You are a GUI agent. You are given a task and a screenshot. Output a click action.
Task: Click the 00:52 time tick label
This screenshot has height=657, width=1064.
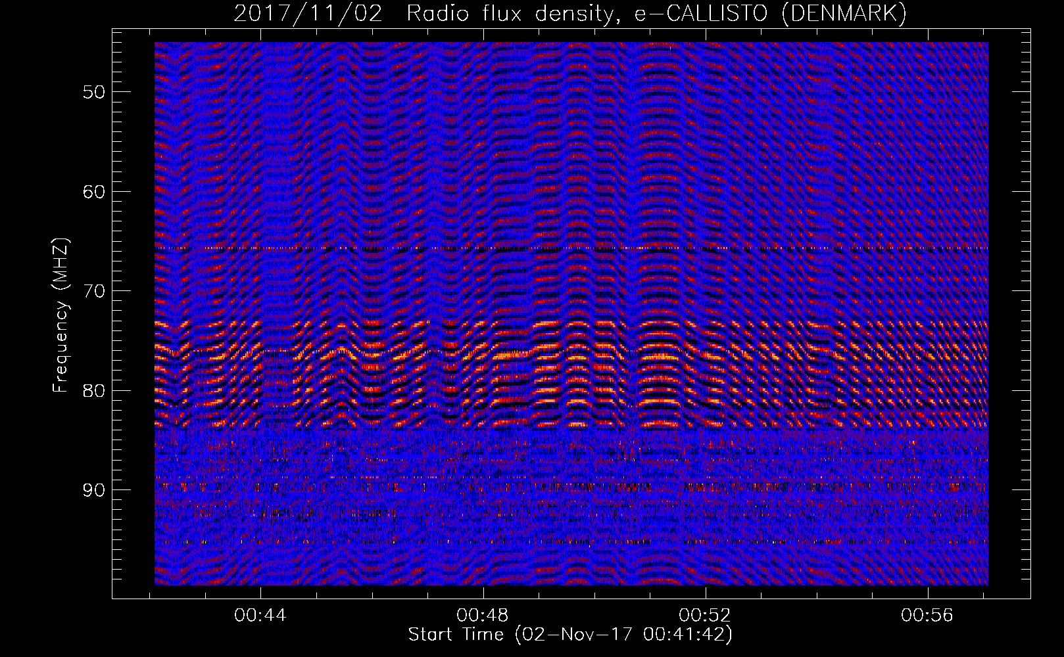click(x=706, y=615)
